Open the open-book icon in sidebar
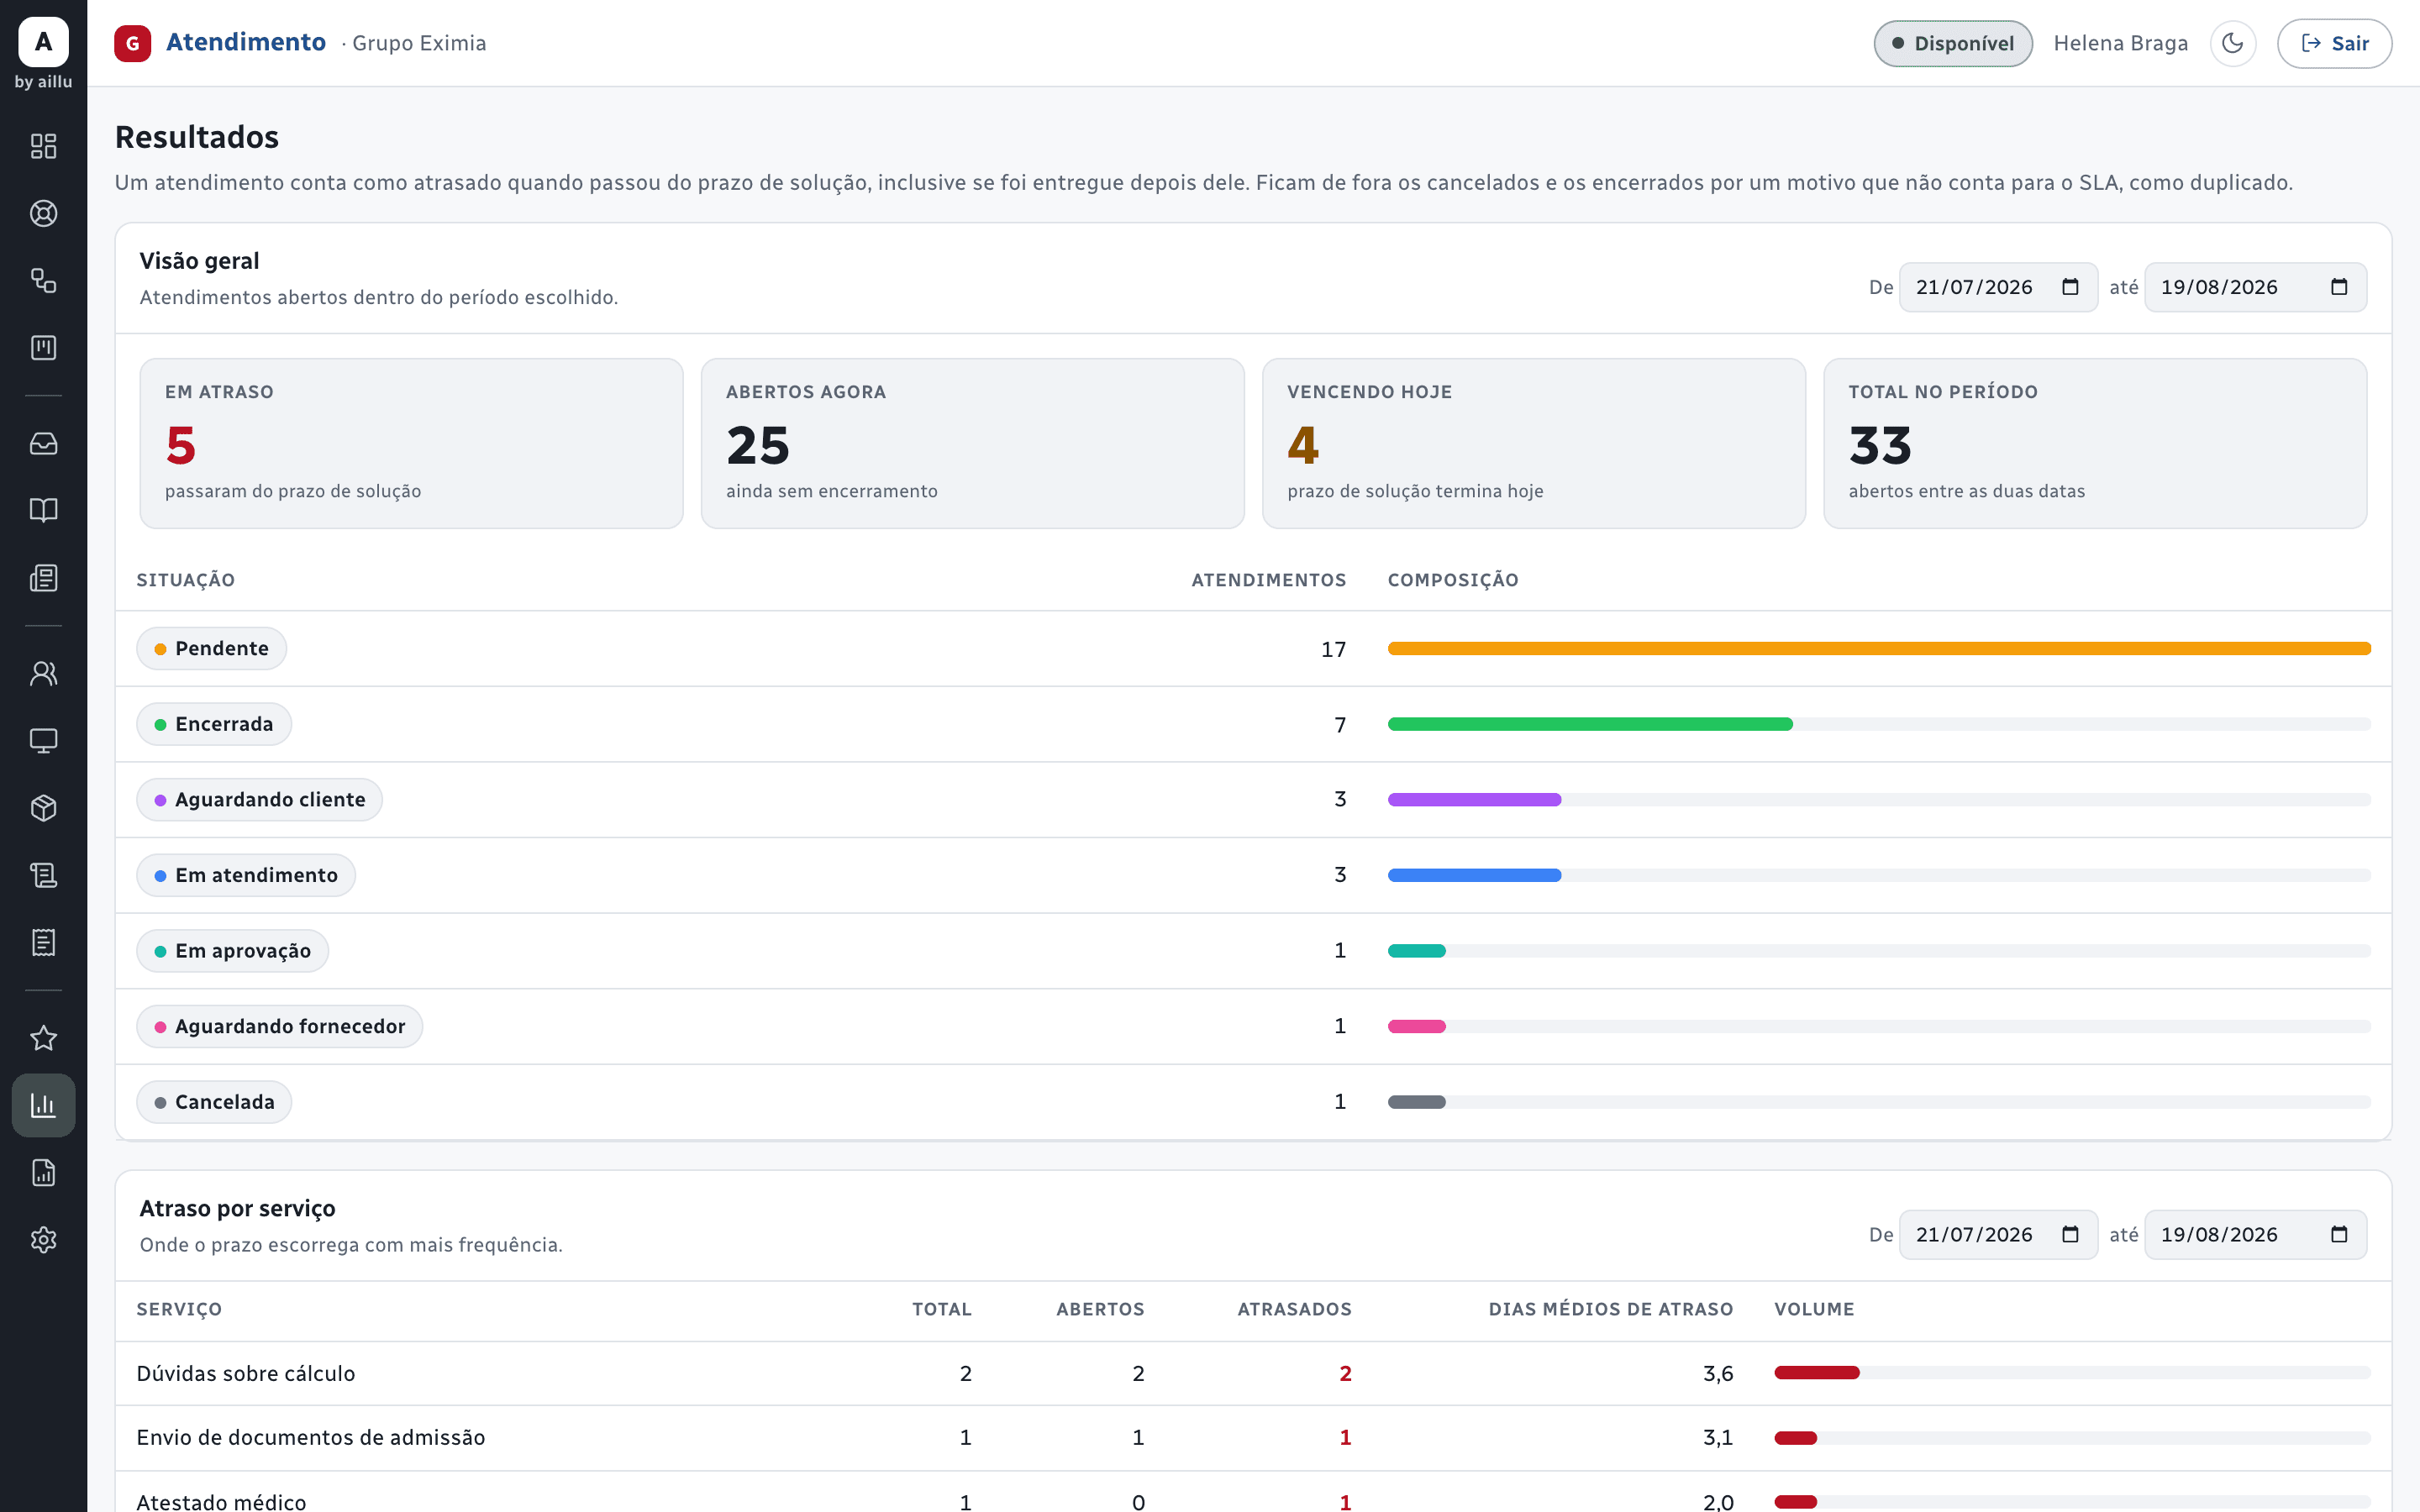Image resolution: width=2420 pixels, height=1512 pixels. click(x=43, y=510)
